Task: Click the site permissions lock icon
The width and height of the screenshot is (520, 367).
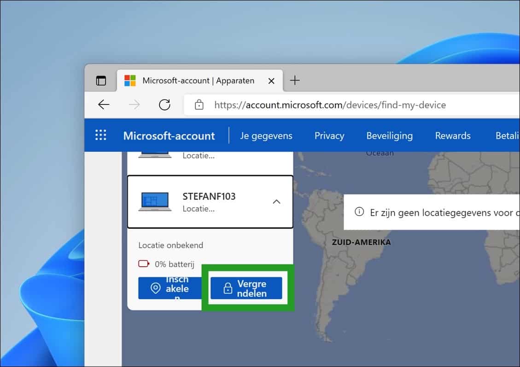Action: pos(199,105)
